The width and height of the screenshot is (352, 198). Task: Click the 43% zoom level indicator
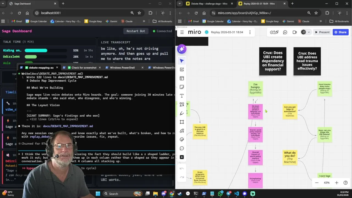click(x=327, y=183)
